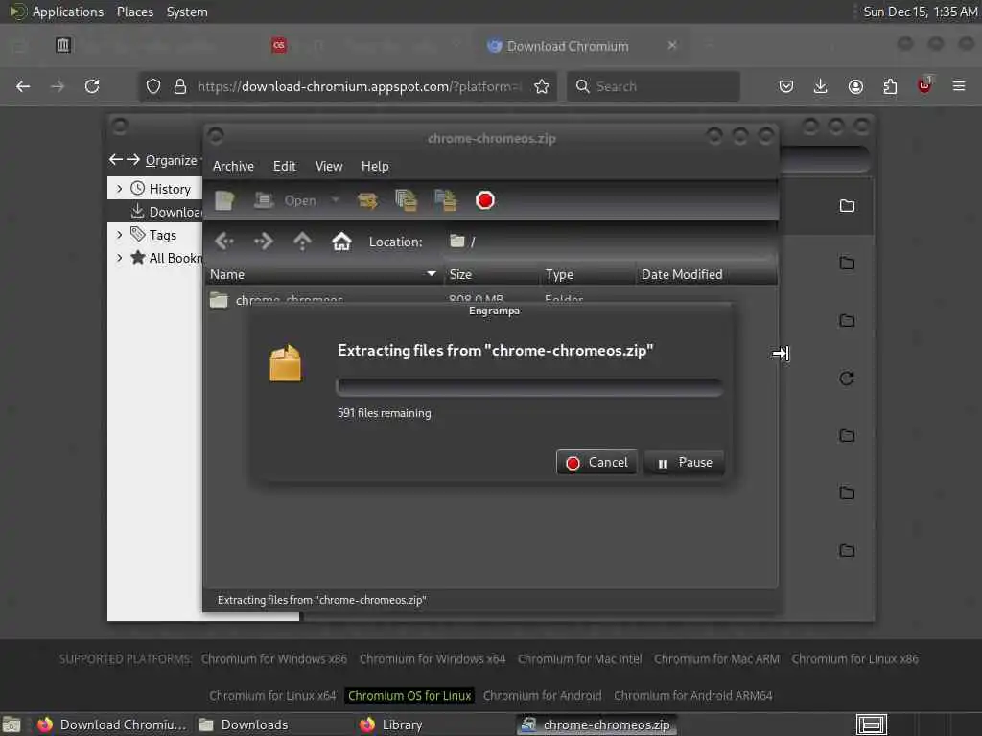Open the Edit menu in Engrampa

tap(284, 167)
